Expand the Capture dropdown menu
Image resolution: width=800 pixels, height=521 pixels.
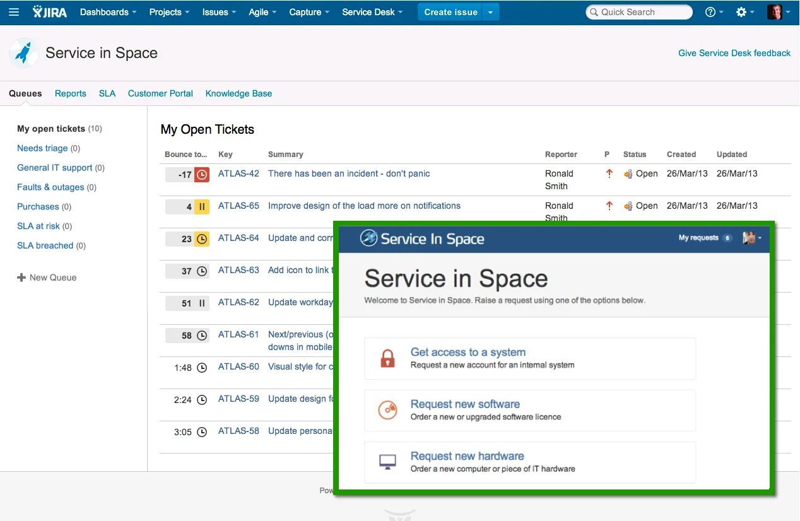[x=309, y=12]
